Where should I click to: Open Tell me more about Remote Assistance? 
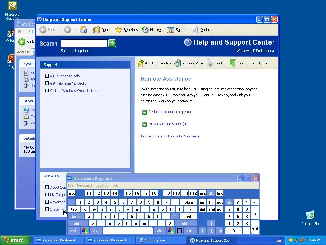(170, 136)
